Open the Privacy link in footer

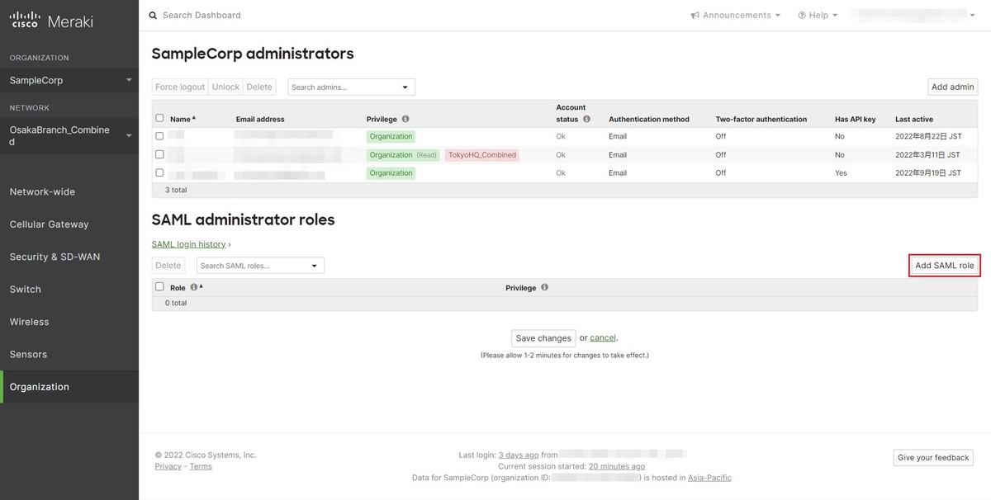pos(168,466)
